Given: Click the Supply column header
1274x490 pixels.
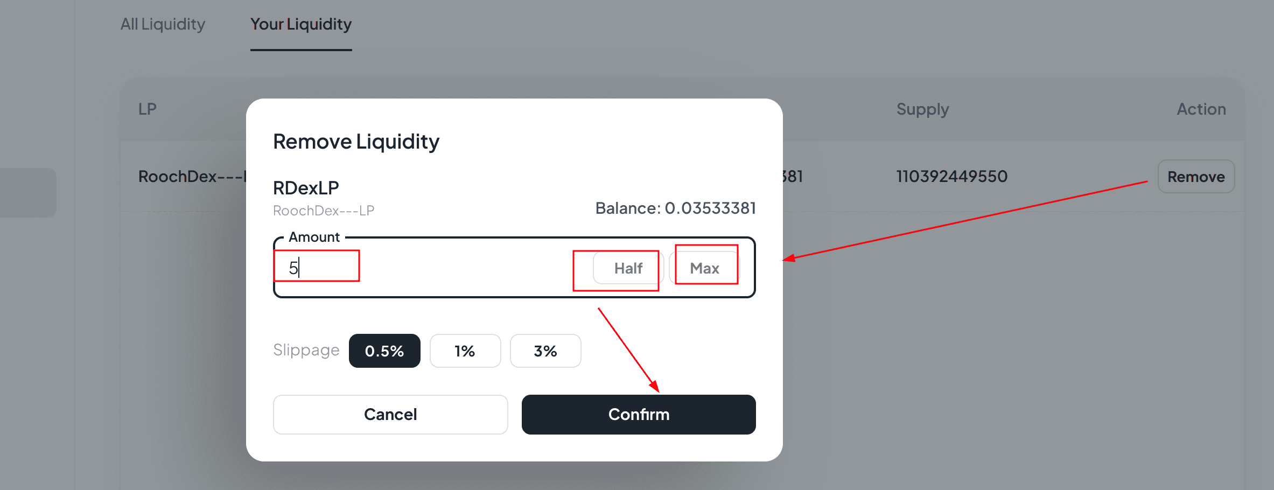Looking at the screenshot, I should [922, 109].
